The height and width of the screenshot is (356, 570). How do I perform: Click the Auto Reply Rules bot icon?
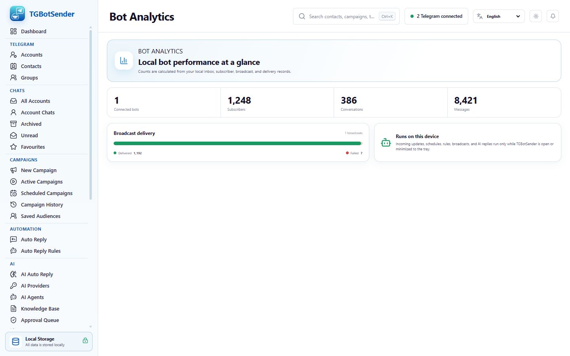pyautogui.click(x=13, y=251)
